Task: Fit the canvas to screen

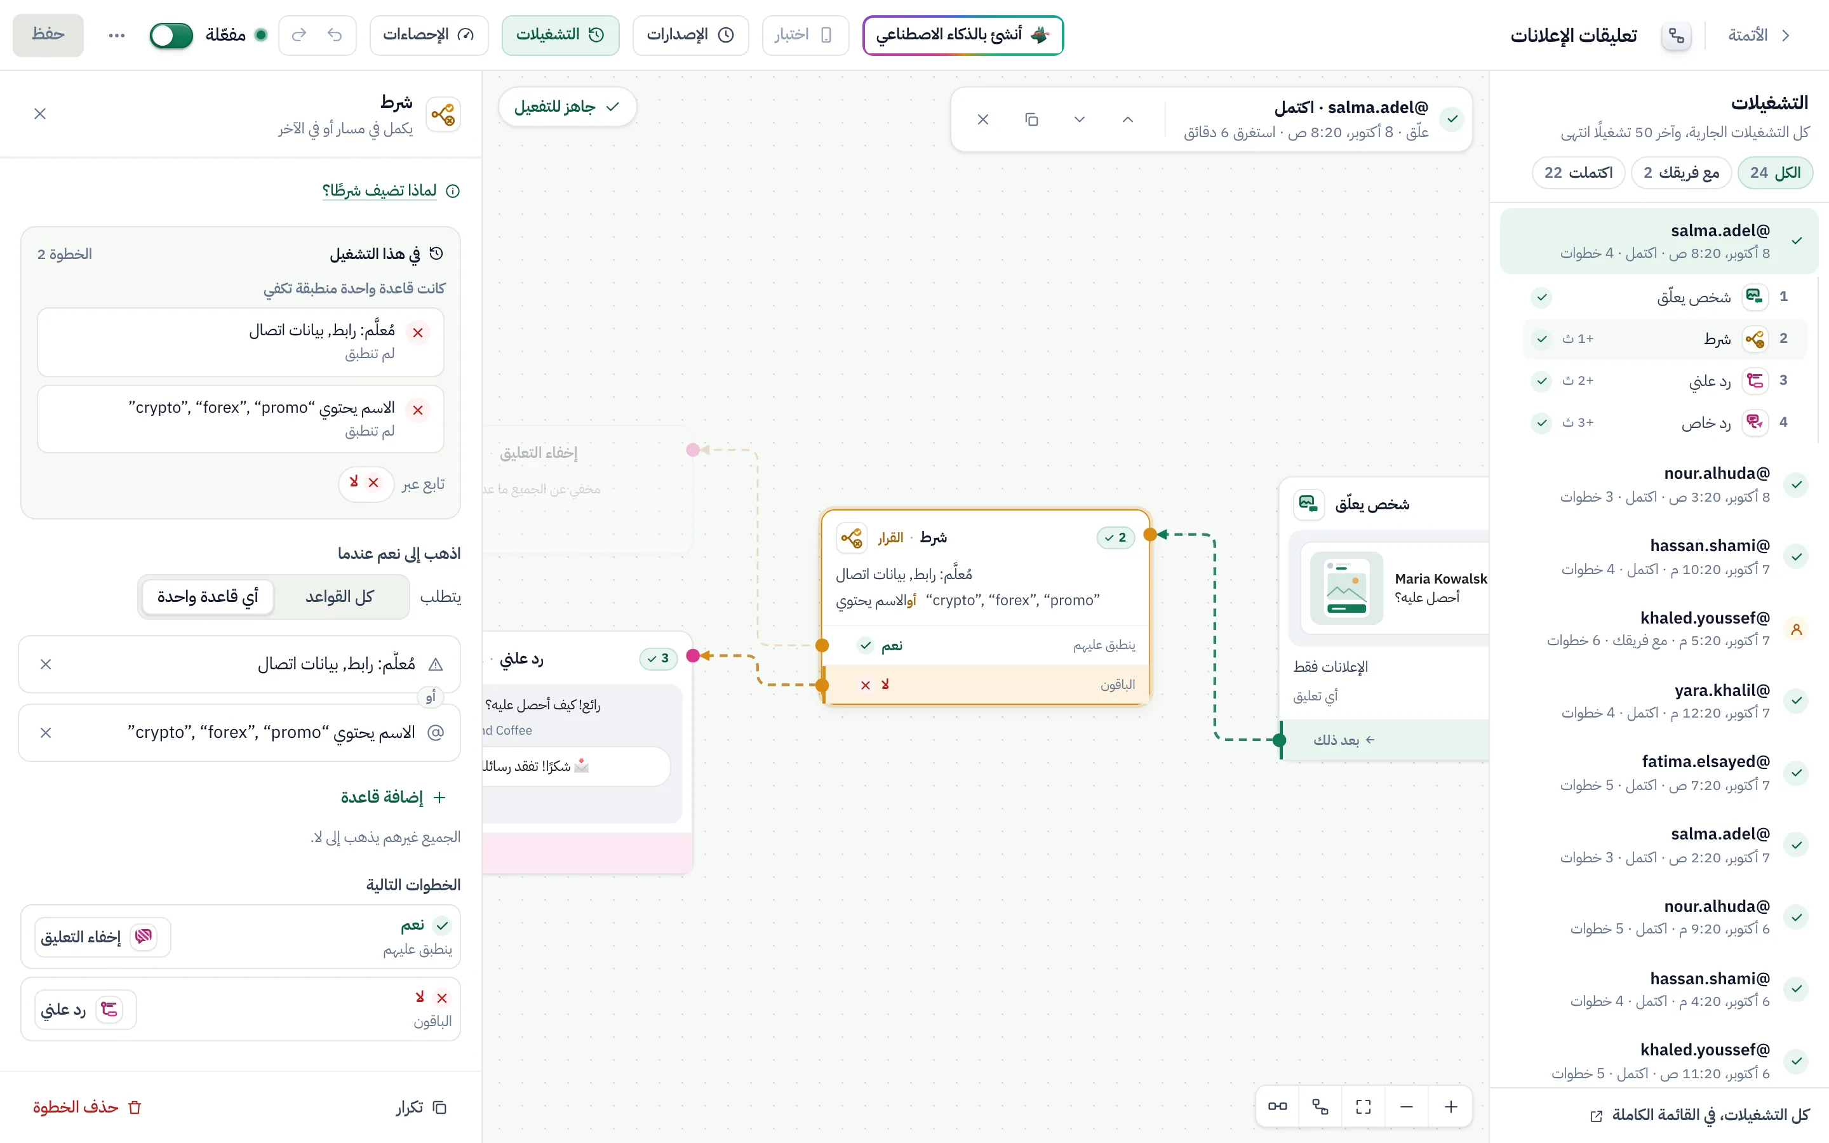Action: click(1363, 1107)
